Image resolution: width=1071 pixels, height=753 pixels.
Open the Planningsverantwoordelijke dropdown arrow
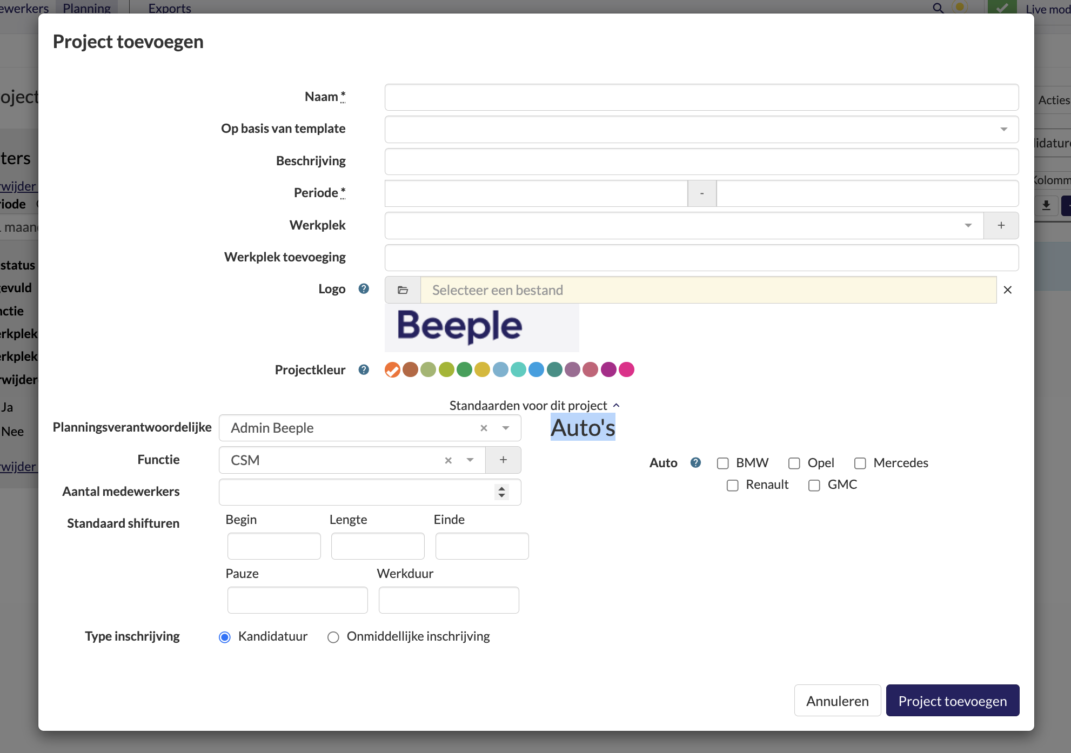506,428
